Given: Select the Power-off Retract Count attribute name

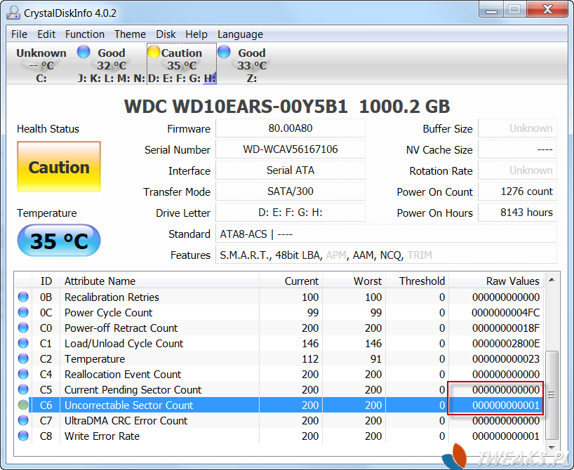Looking at the screenshot, I should tap(121, 328).
